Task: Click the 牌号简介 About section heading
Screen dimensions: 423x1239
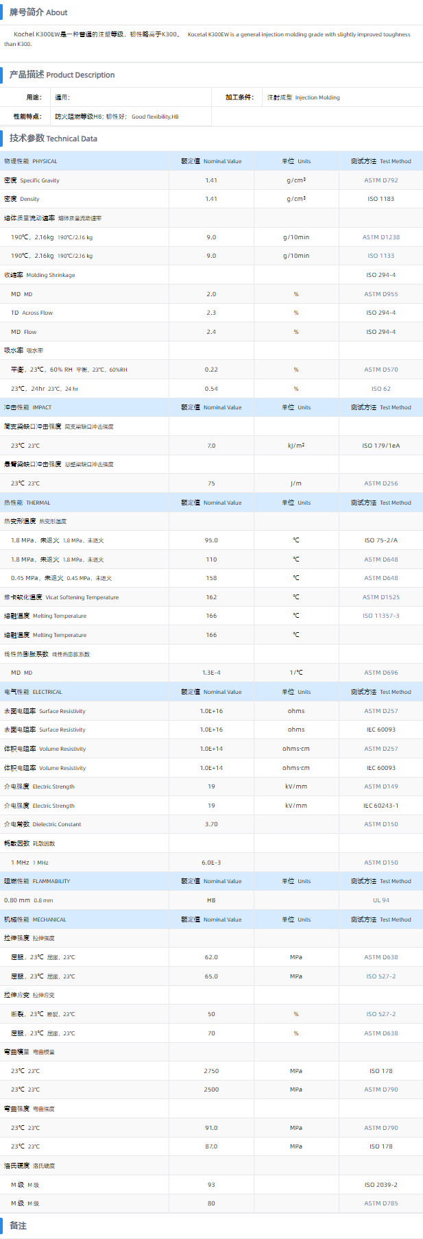Action: [x=38, y=12]
